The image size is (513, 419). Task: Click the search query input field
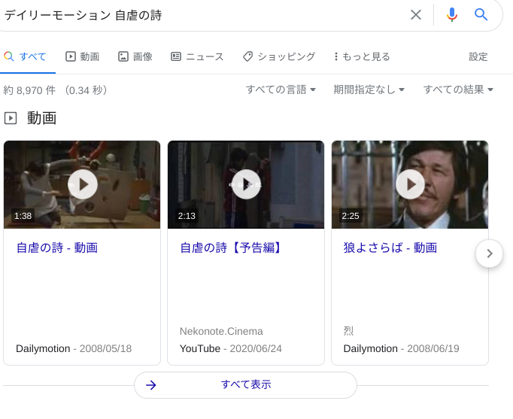click(x=203, y=15)
